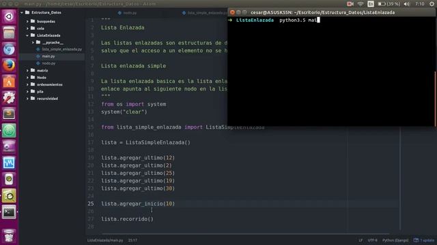This screenshot has height=245, width=437.
Task: Click the lista.agregar_ultimo(30) line
Action: (x=138, y=189)
